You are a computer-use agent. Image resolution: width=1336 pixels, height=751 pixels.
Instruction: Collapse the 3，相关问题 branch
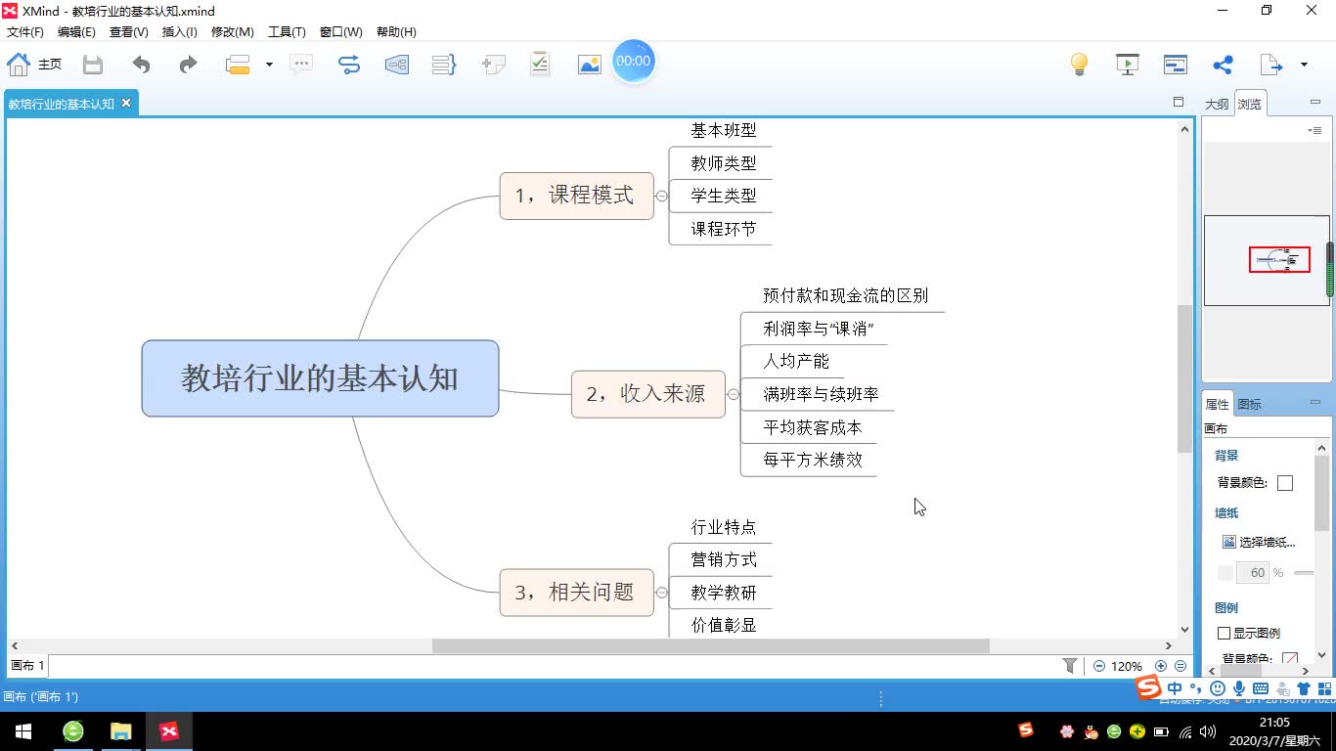coord(662,592)
